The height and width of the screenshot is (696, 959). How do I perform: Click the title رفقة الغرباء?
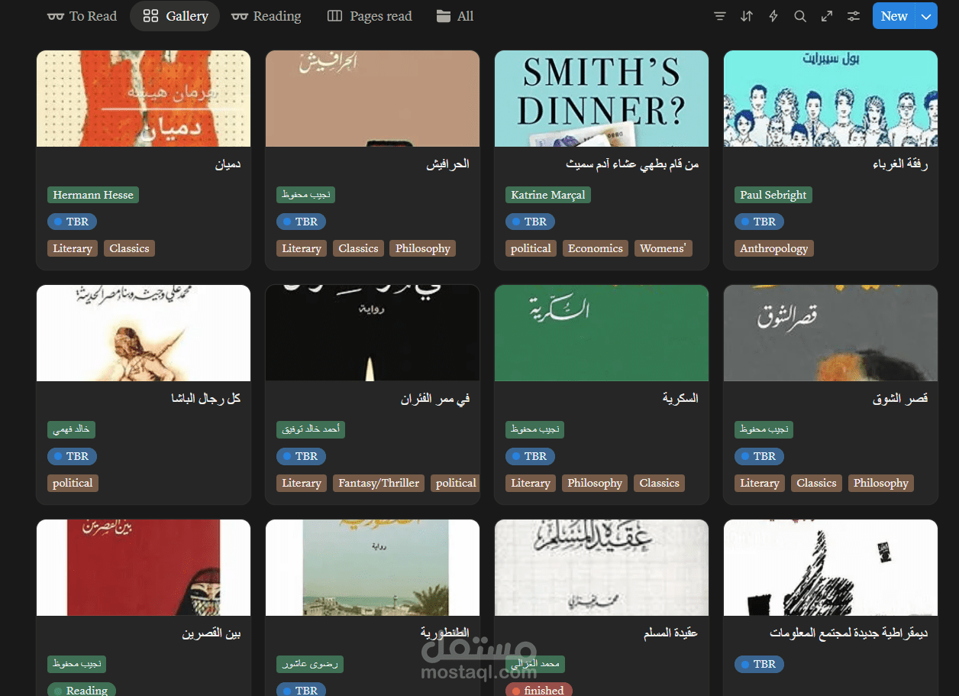pos(900,164)
